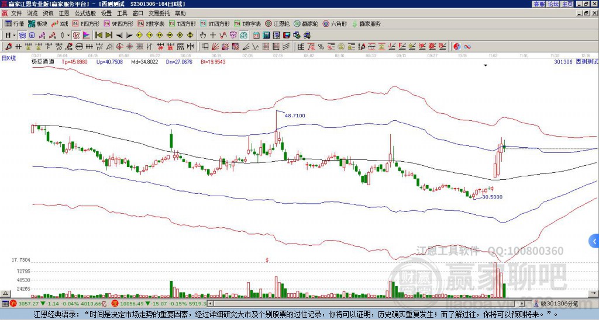The width and height of the screenshot is (599, 320).
Task: Open the T数字表 tool
Action: [247, 23]
